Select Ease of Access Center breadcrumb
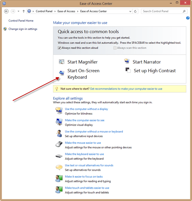This screenshot has width=192, height=201. pyautogui.click(x=93, y=11)
